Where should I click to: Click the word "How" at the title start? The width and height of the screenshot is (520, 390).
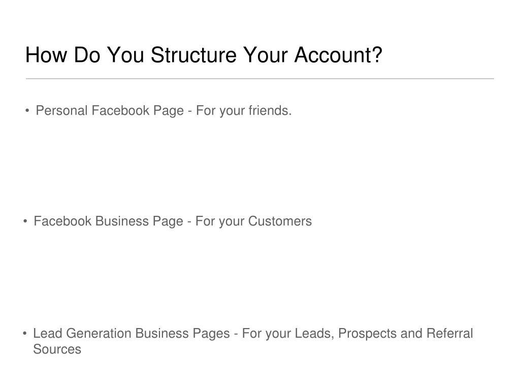click(46, 55)
